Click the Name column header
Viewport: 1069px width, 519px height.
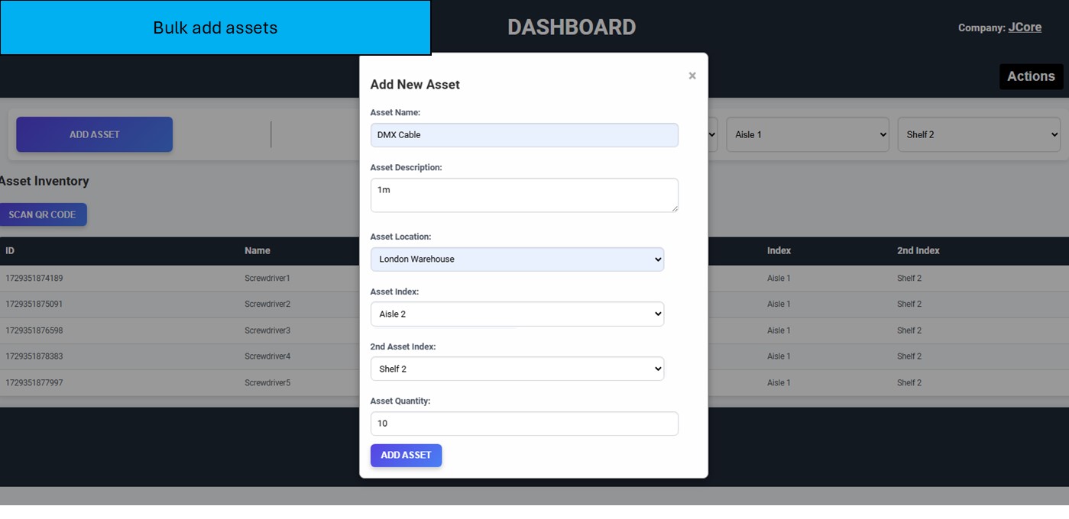click(x=258, y=250)
